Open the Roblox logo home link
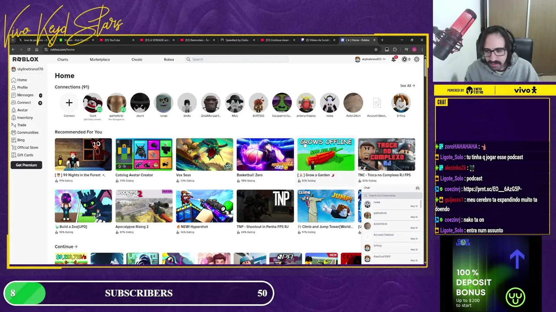Viewport: 556px width, 312px height. tap(25, 59)
